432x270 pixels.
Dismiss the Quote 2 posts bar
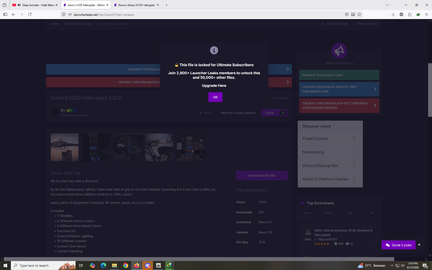419,245
